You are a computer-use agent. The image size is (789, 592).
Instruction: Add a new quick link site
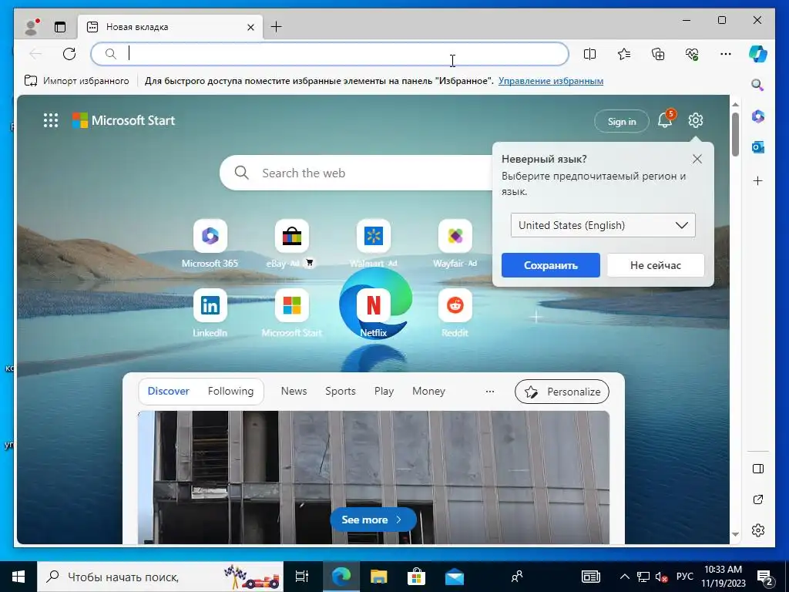[536, 317]
